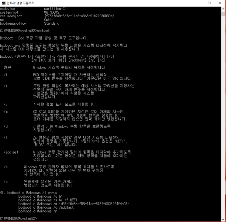Click the '/d' option label

coord(5,126)
